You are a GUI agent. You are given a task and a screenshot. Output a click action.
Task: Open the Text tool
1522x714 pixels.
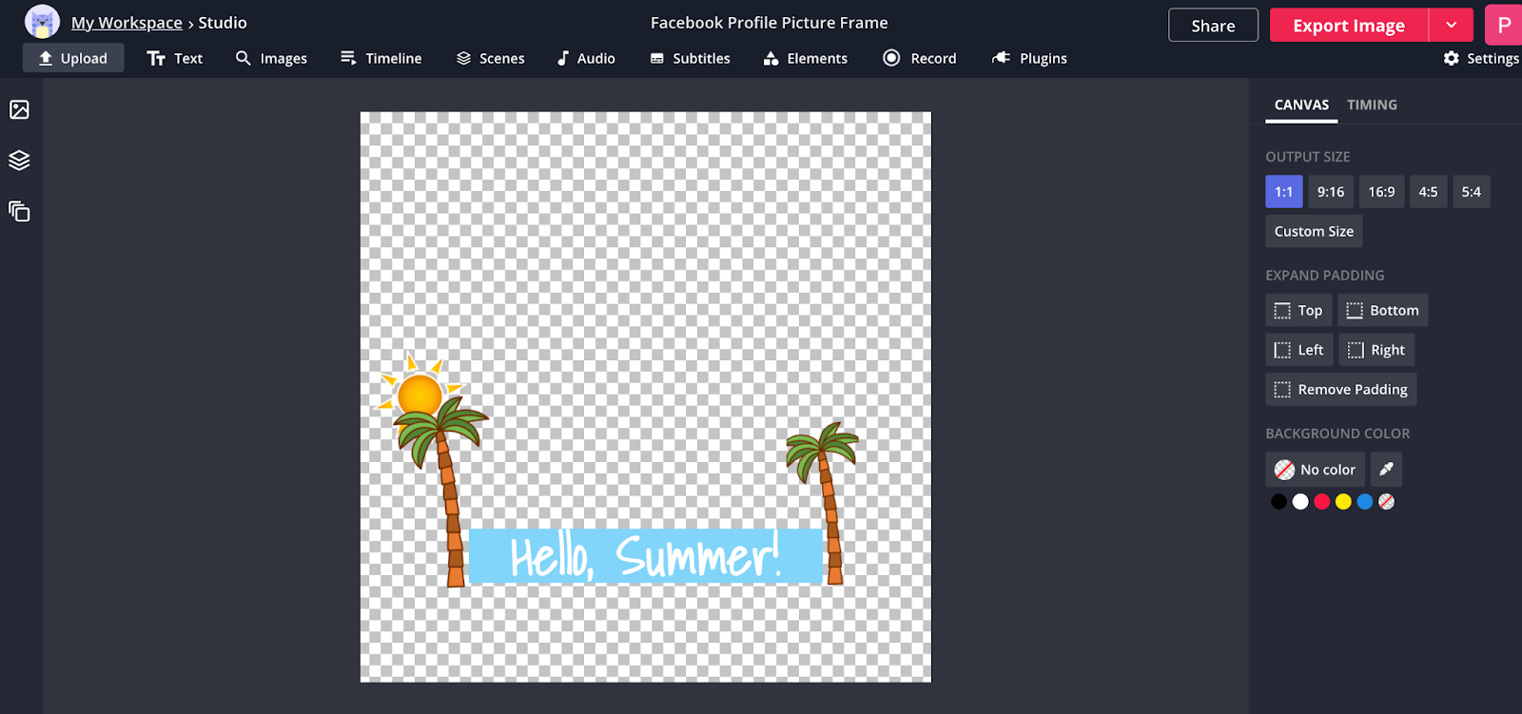click(x=175, y=58)
